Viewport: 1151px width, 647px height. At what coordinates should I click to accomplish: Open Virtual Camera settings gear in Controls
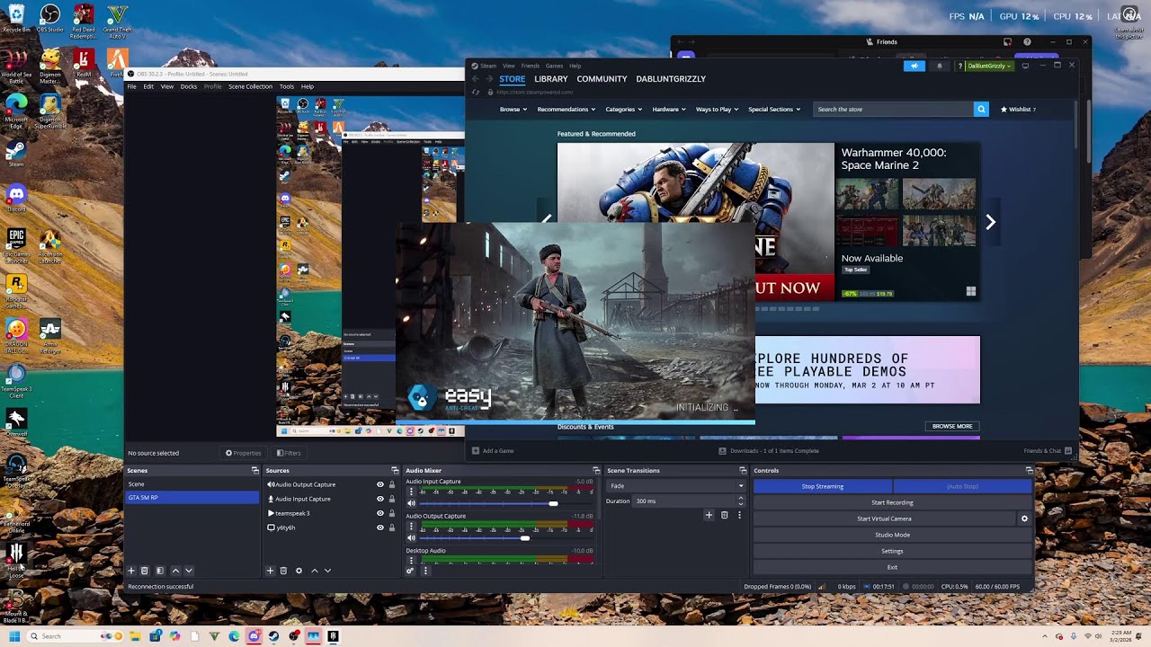pos(1024,518)
